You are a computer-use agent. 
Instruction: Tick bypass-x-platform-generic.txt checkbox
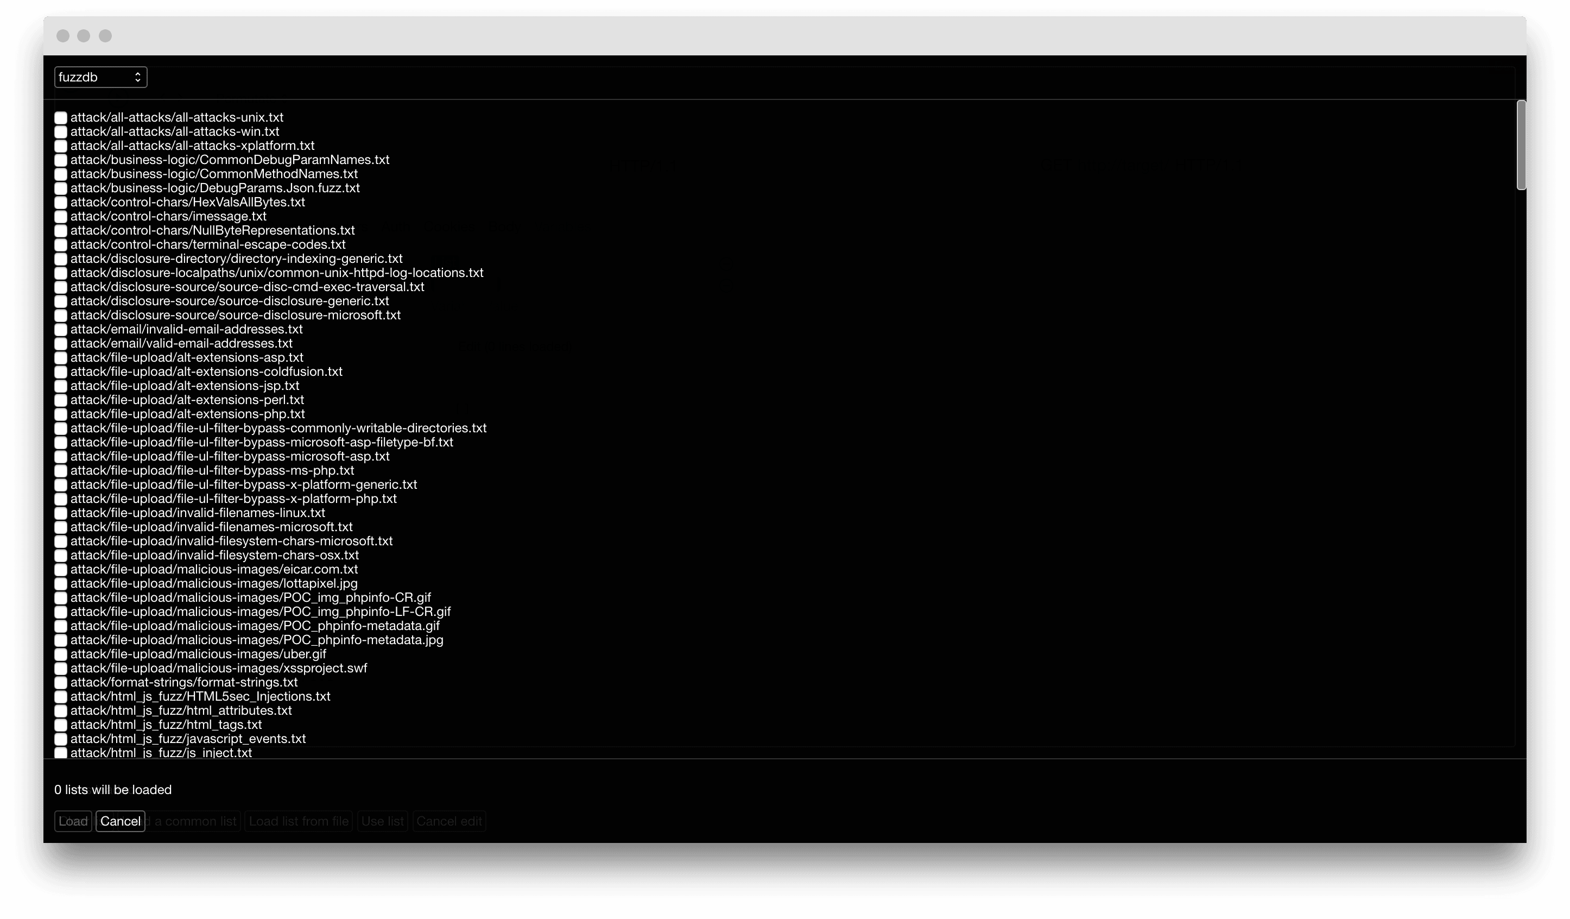tap(60, 485)
